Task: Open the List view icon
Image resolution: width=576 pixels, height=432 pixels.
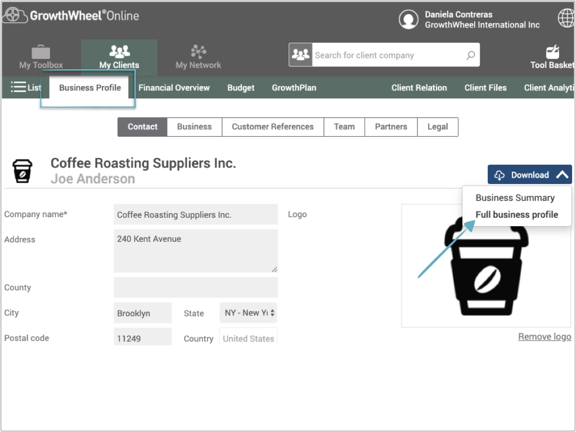Action: click(19, 87)
